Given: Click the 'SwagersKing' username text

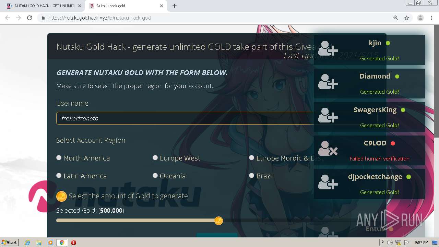Looking at the screenshot, I should click(x=375, y=110).
